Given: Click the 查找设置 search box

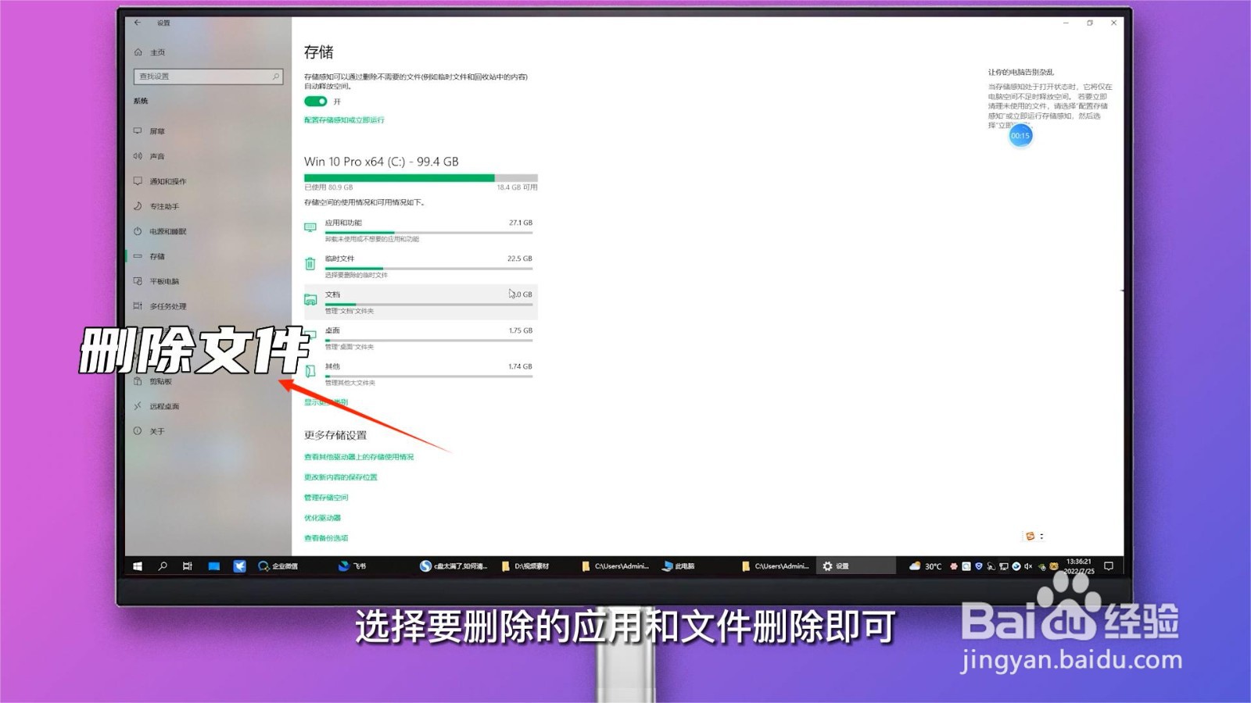Looking at the screenshot, I should [x=207, y=76].
